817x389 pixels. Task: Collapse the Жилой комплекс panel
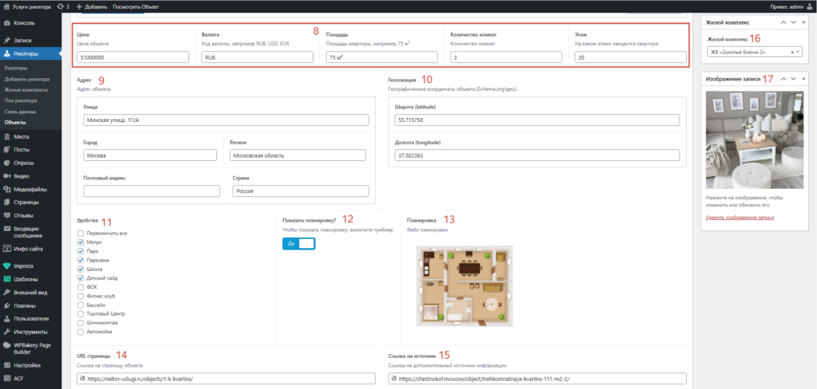tap(803, 22)
